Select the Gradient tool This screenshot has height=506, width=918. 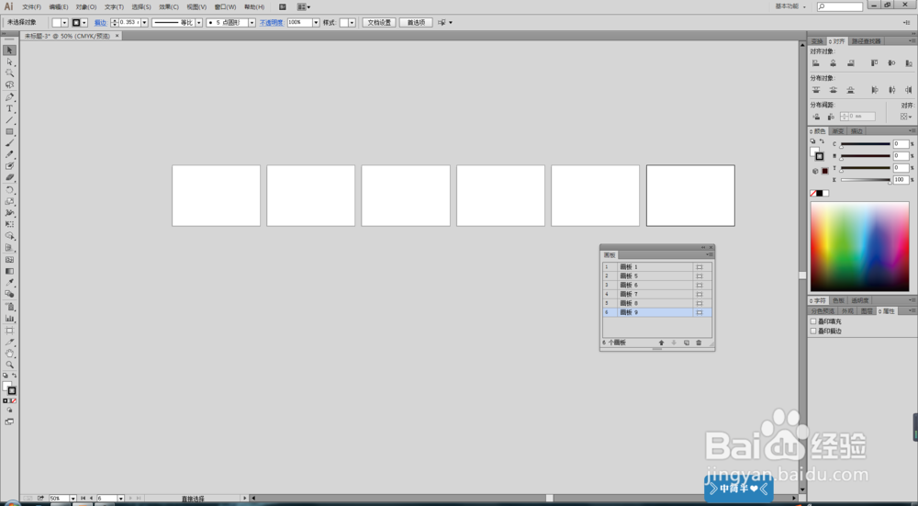(x=9, y=271)
